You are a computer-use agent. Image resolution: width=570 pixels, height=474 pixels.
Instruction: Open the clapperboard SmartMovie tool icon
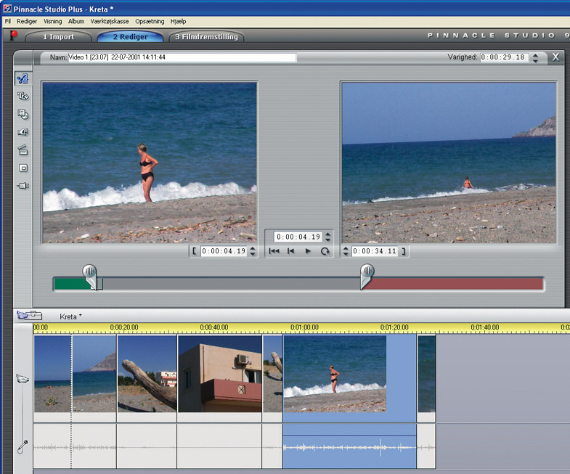(23, 150)
